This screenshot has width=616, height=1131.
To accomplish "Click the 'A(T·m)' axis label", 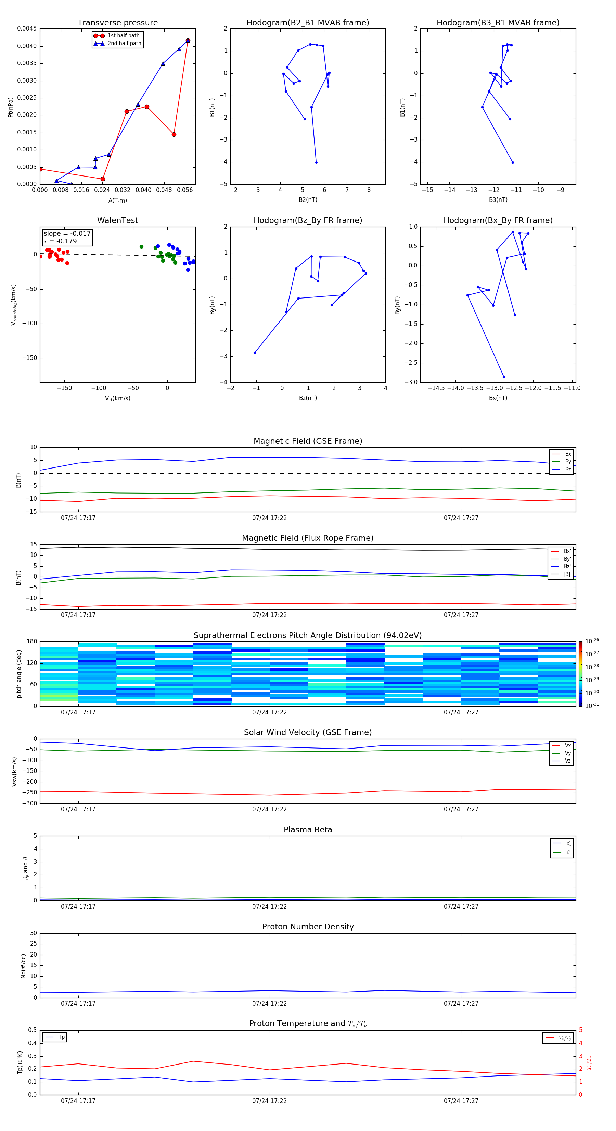I will (117, 200).
